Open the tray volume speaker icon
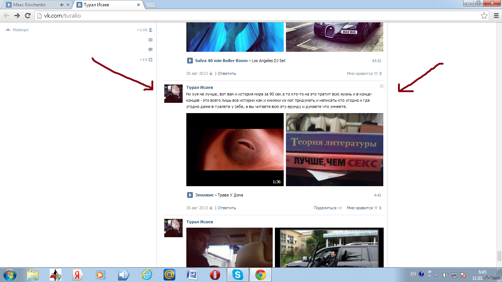This screenshot has height=282, width=502. click(x=445, y=275)
